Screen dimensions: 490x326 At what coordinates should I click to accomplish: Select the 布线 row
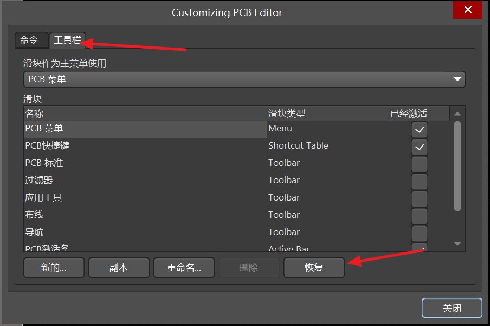pyautogui.click(x=236, y=216)
